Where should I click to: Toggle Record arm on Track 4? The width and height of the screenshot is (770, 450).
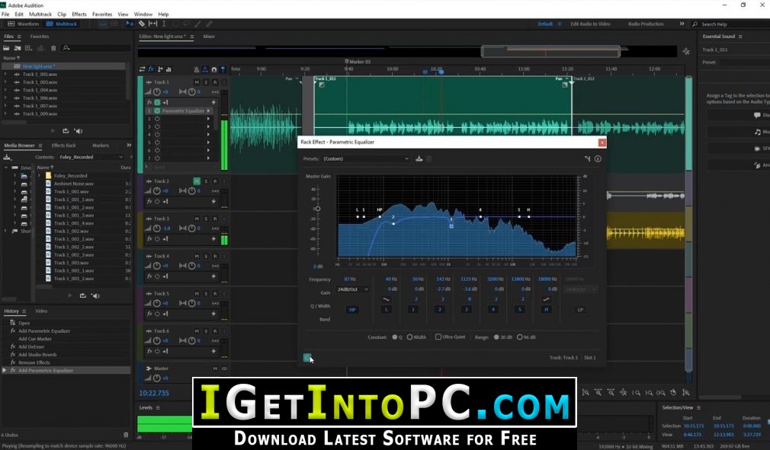click(214, 256)
